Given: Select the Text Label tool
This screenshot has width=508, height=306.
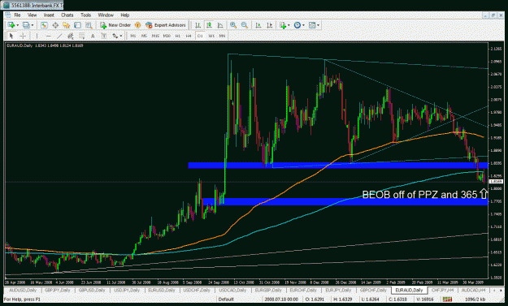Looking at the screenshot, I should pos(104,36).
